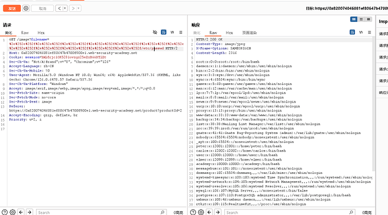Open request panel hamburger menu
388x215 pixels.
coord(181,32)
